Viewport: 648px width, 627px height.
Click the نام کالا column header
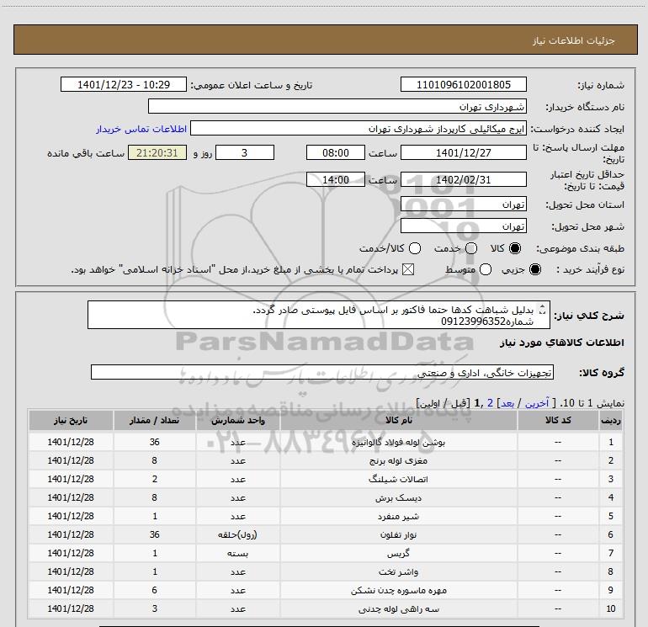tap(398, 420)
